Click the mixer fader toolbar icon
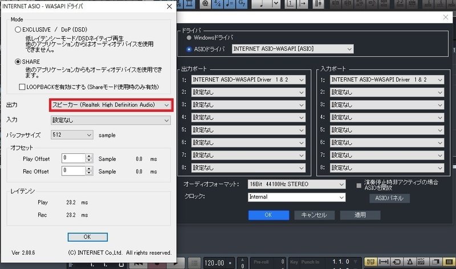The height and width of the screenshot is (269, 456). [x=318, y=3]
